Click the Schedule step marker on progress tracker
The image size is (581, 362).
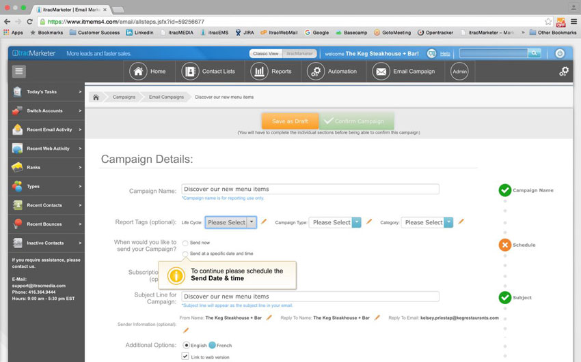pyautogui.click(x=505, y=245)
